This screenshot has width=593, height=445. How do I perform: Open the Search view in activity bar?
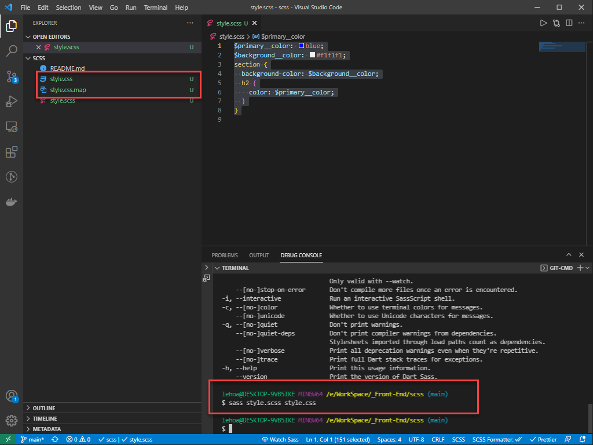(12, 51)
